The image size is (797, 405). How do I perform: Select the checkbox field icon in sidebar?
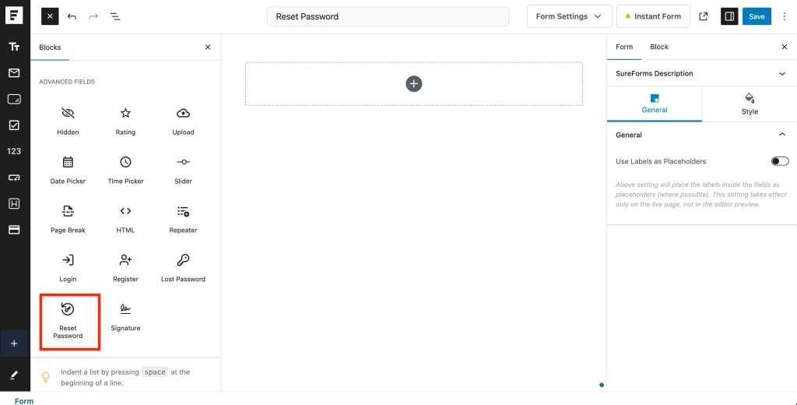pos(14,125)
